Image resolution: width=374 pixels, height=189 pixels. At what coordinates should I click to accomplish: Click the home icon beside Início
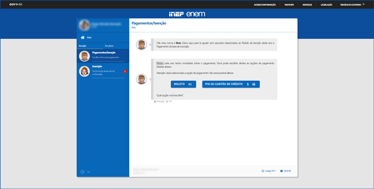point(82,37)
